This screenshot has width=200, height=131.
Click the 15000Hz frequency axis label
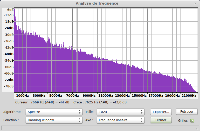pyautogui.click(x=139, y=96)
